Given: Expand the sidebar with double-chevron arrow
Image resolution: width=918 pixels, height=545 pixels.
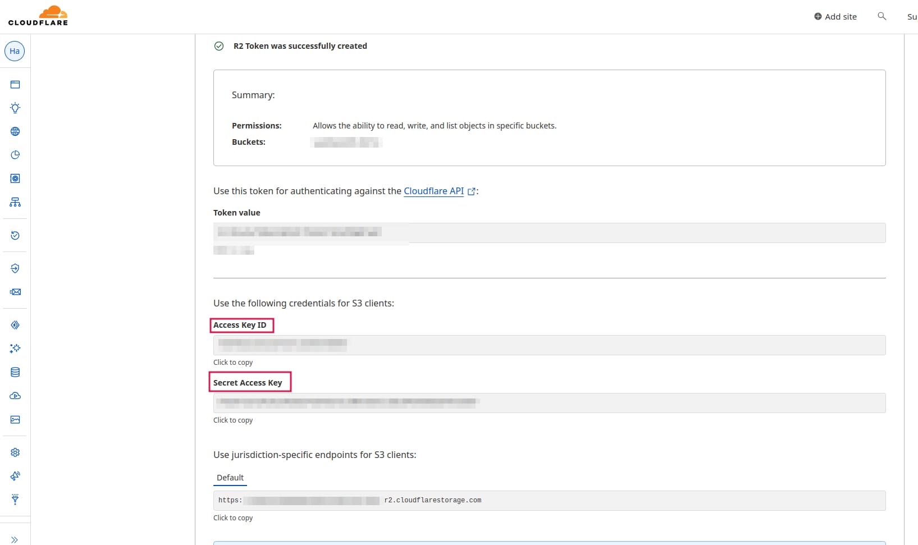Looking at the screenshot, I should [15, 539].
